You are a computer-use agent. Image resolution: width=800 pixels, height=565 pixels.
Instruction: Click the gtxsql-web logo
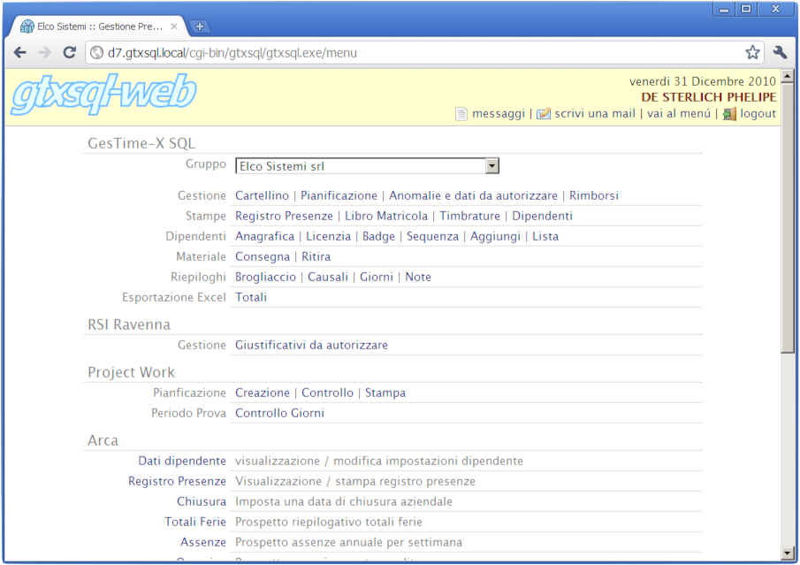point(103,94)
